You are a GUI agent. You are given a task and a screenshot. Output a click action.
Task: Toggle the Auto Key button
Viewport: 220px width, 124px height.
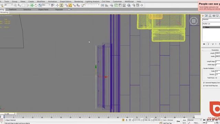coord(184,120)
